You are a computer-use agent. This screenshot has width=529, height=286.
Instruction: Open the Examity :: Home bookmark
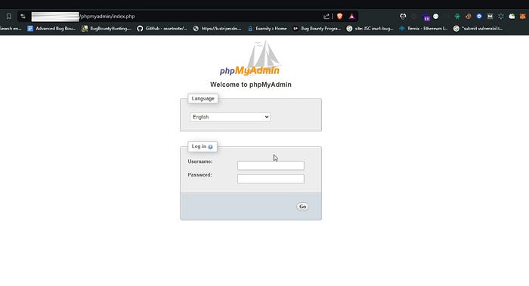pyautogui.click(x=267, y=29)
